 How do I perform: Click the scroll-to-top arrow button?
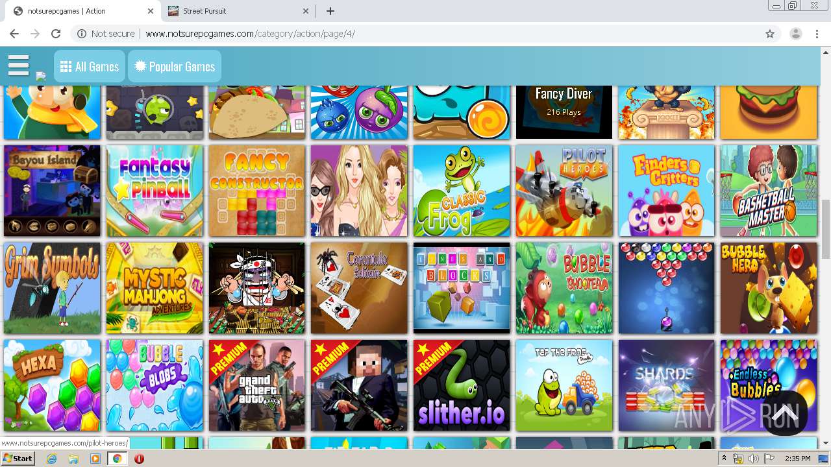[784, 413]
